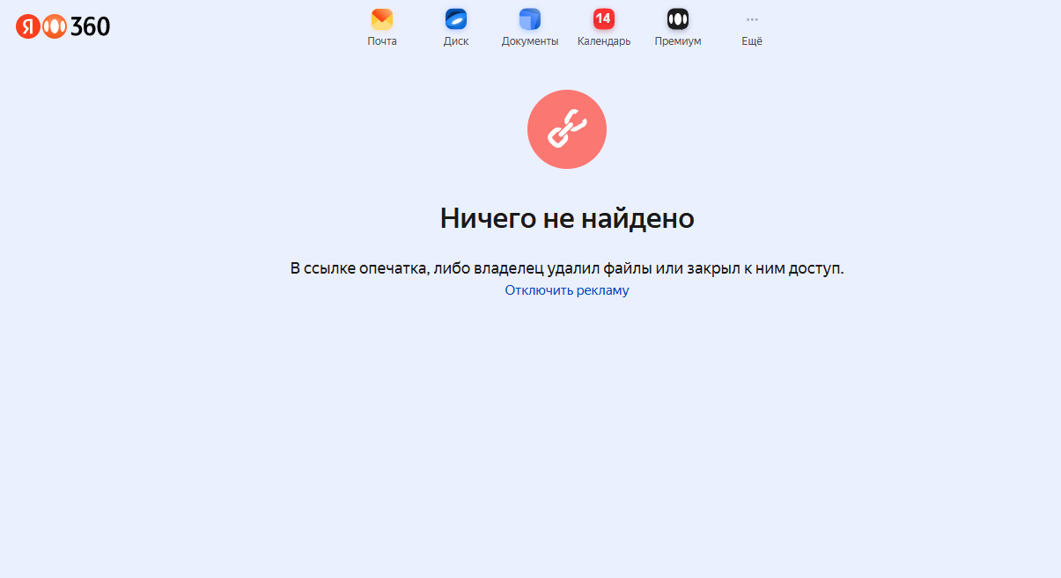Select the Премиум text label
Screen dimensions: 1061x578
(x=678, y=41)
